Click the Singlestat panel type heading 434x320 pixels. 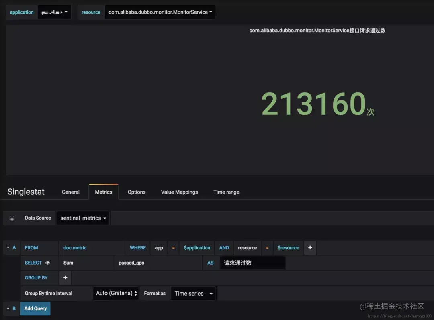coord(26,192)
